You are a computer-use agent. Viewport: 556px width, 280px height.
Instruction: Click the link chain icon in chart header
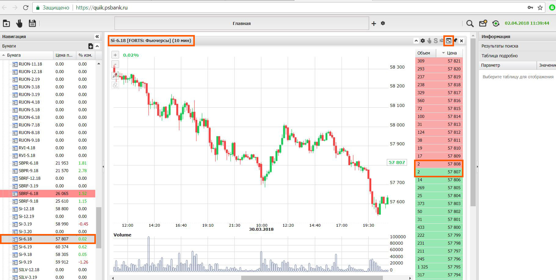pos(442,41)
